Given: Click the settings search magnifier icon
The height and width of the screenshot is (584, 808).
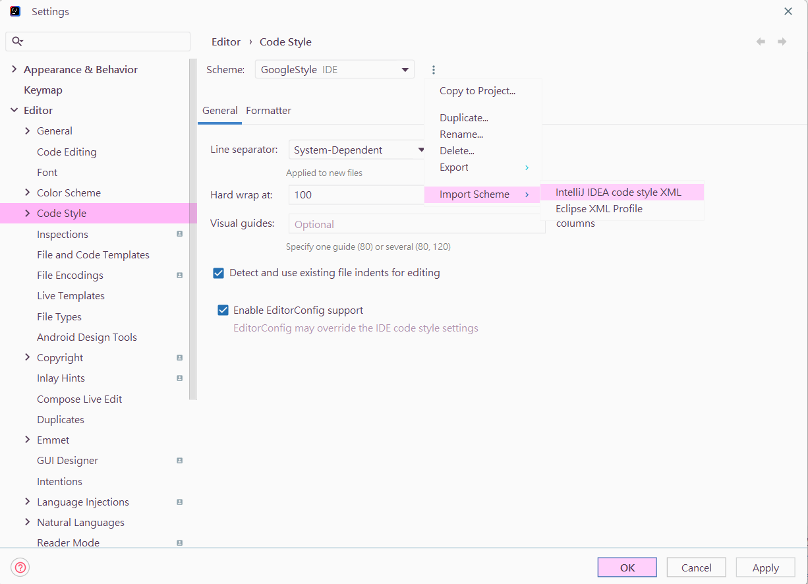Looking at the screenshot, I should (18, 42).
